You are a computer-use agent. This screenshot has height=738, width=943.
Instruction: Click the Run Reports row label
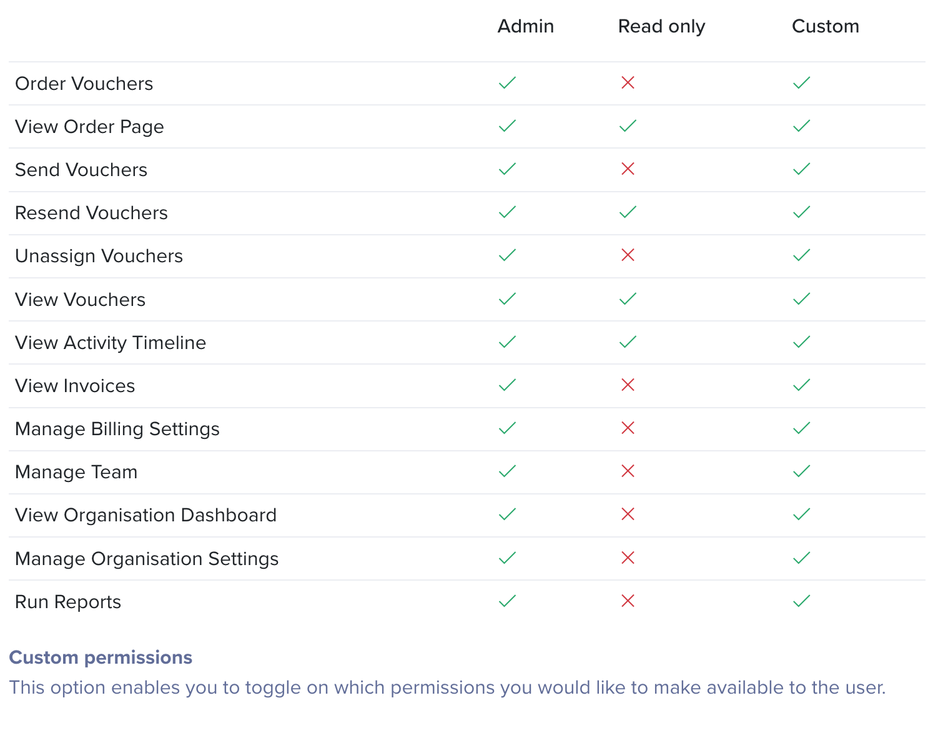(x=68, y=602)
